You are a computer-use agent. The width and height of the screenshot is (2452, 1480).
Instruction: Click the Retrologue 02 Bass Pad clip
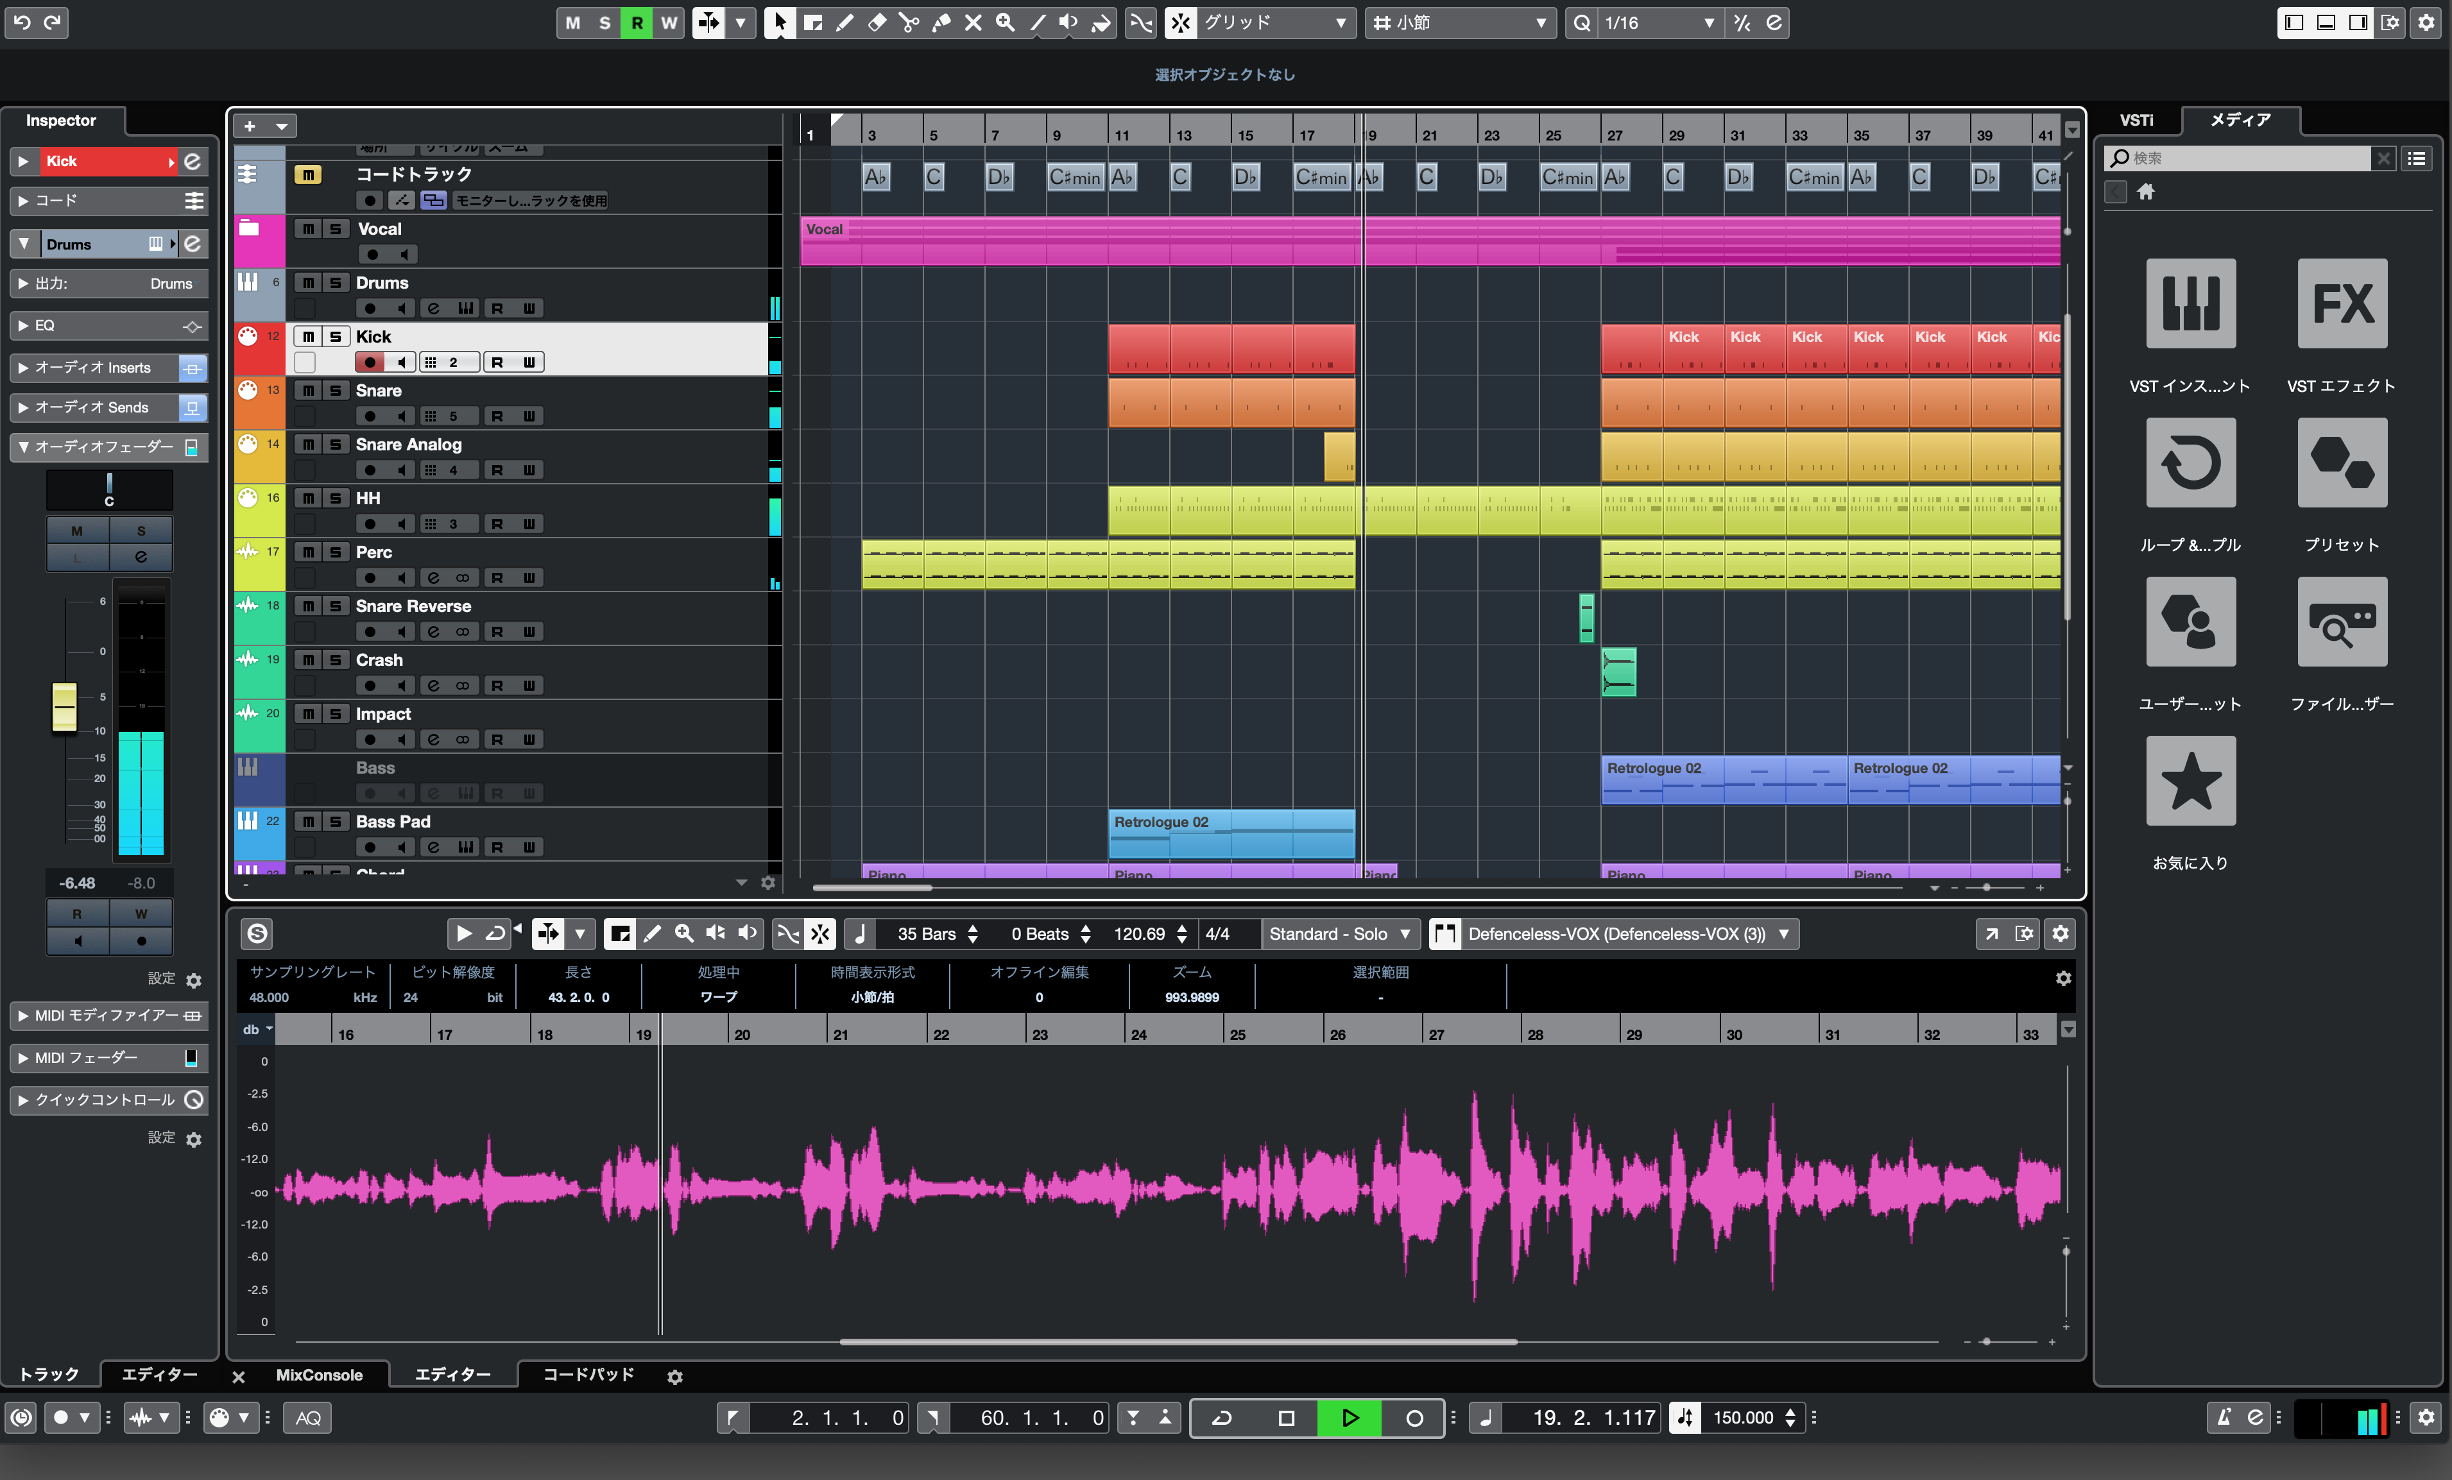pos(1231,833)
